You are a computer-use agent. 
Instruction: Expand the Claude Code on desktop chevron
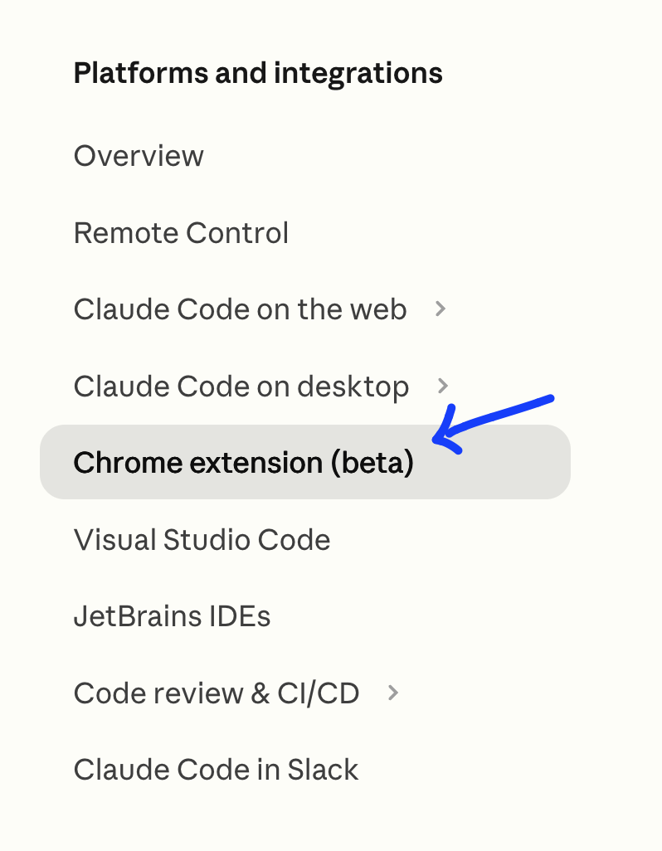coord(443,387)
